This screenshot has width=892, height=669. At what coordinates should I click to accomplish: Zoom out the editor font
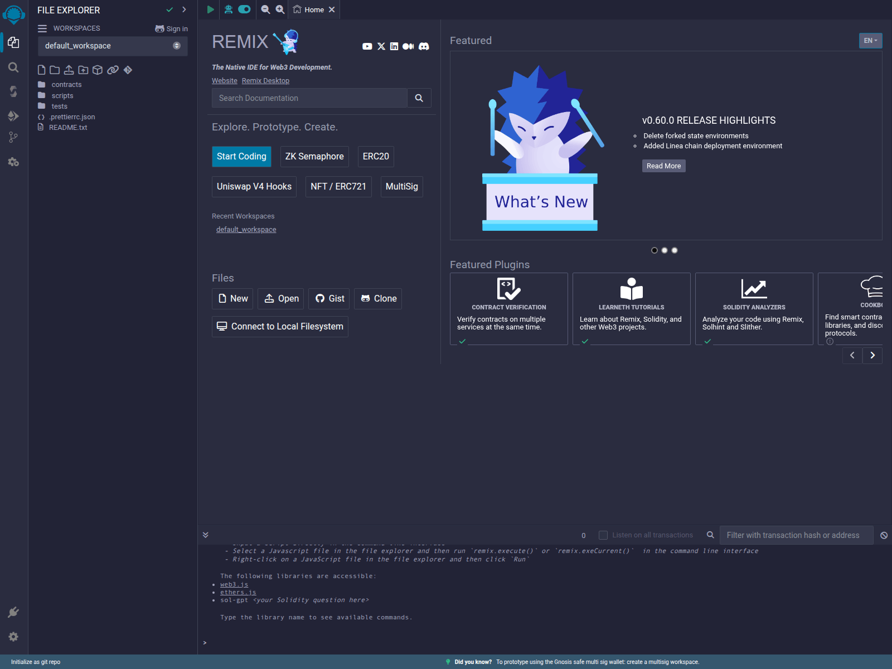(x=265, y=9)
